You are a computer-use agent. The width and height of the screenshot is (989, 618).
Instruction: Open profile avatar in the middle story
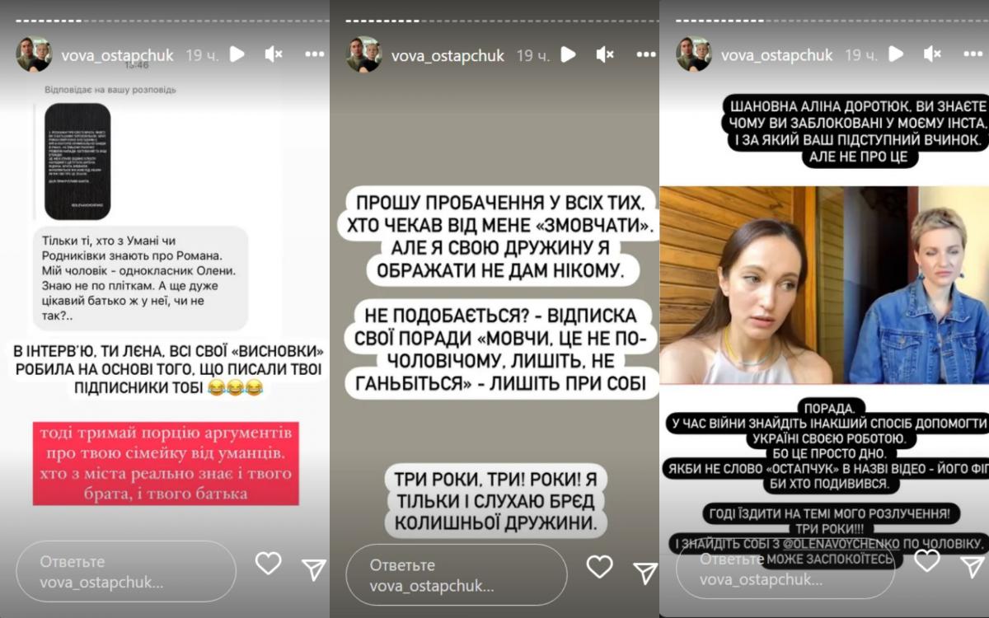click(x=363, y=54)
